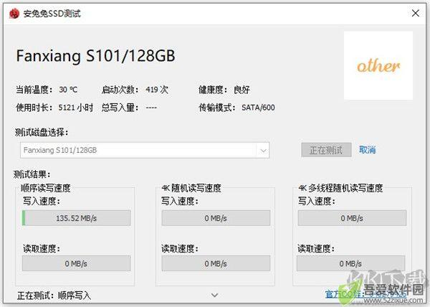The width and height of the screenshot is (430, 307).
Task: Click the dropdown arrow of disk combo box
Action: (263, 151)
